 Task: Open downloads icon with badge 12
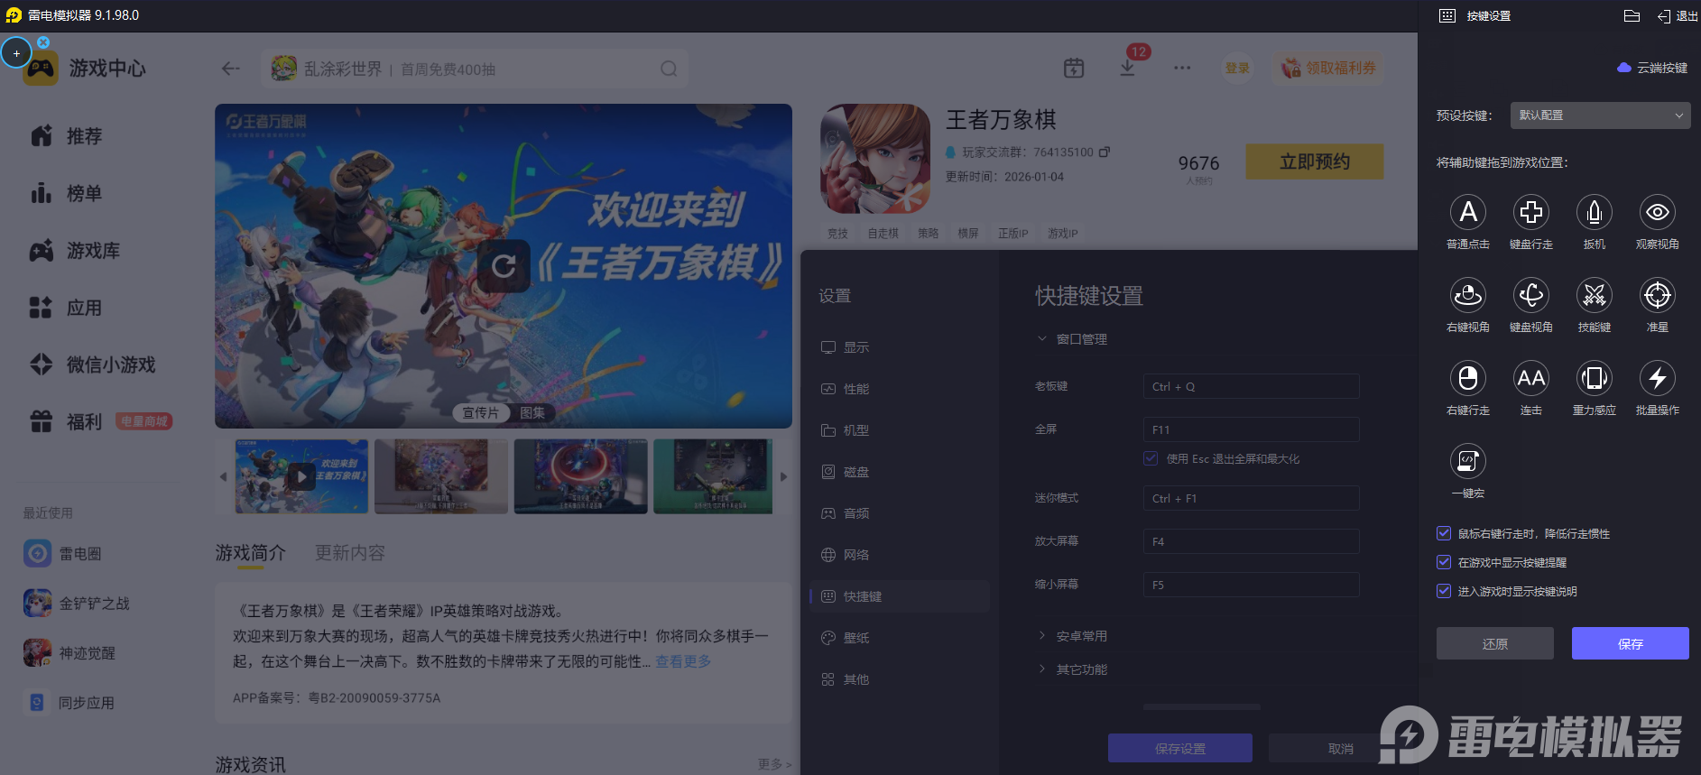point(1128,68)
